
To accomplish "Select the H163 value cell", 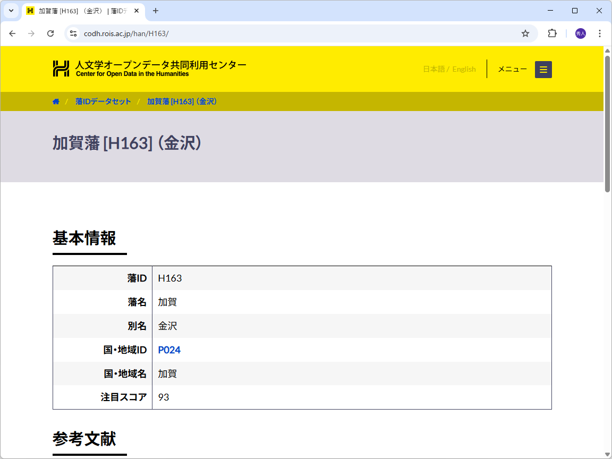I will [x=352, y=278].
